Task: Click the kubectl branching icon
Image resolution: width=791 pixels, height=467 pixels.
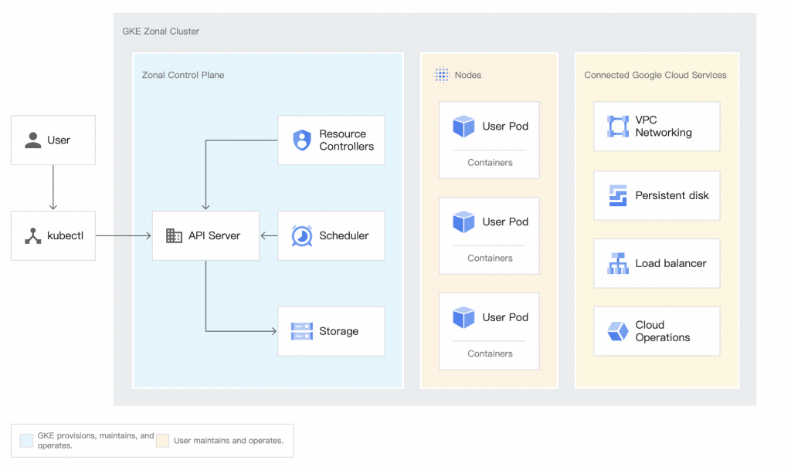Action: pyautogui.click(x=32, y=235)
